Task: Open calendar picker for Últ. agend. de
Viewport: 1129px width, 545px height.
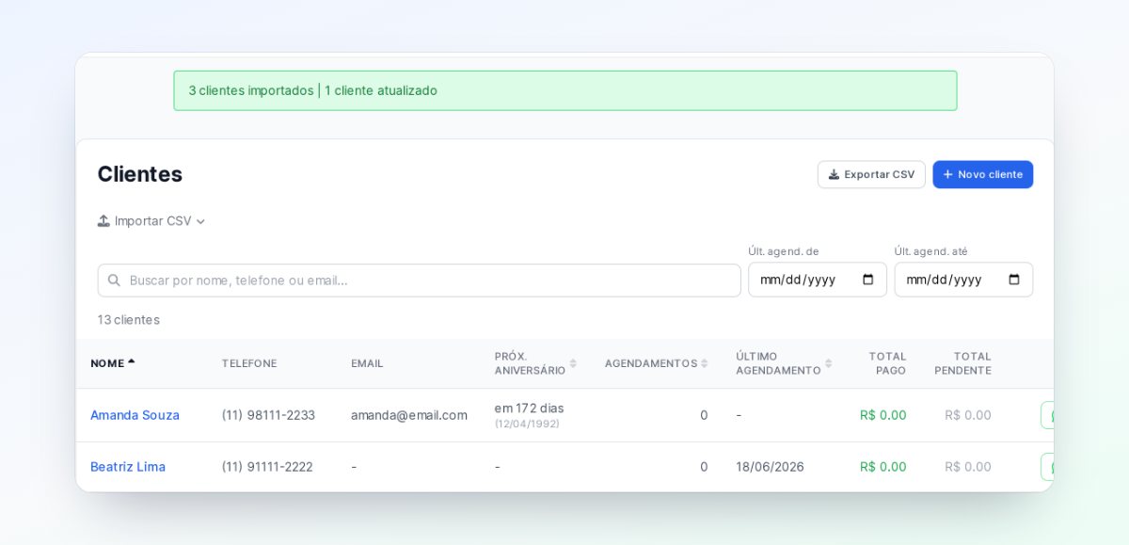Action: [867, 280]
